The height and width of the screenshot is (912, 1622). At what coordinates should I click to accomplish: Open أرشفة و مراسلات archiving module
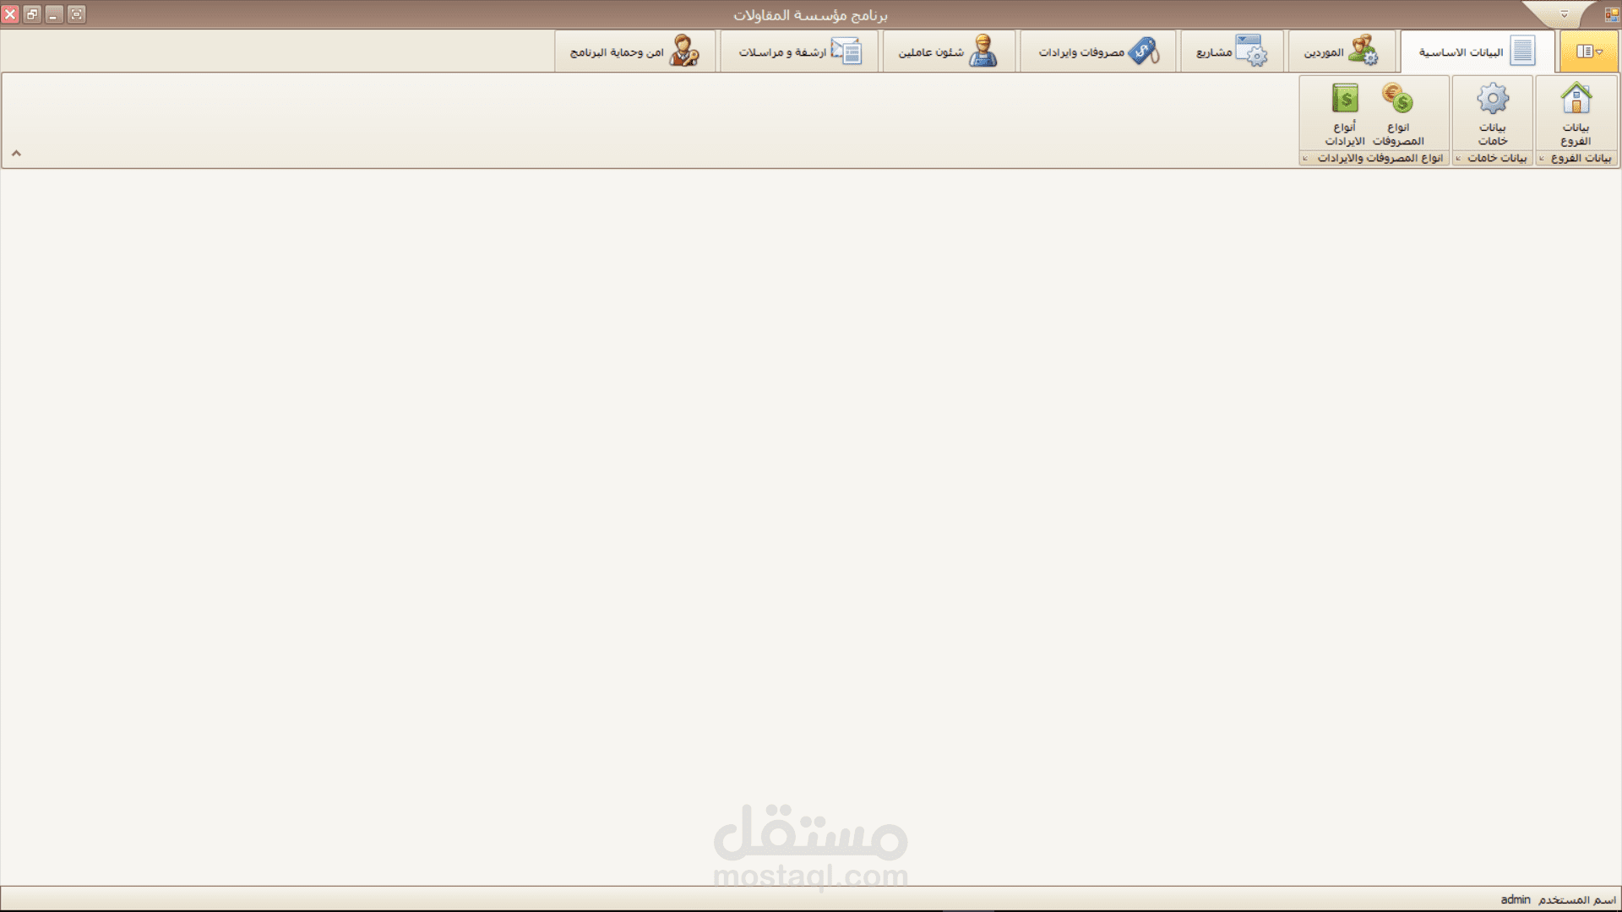coord(800,52)
